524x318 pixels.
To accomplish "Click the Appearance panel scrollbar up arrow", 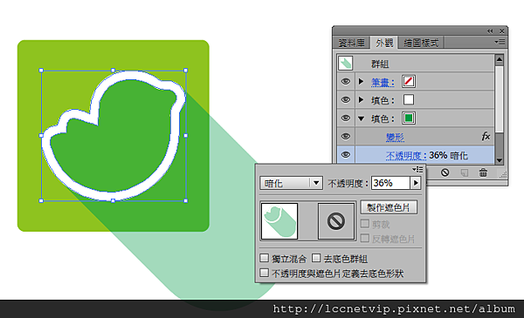I will click(499, 60).
